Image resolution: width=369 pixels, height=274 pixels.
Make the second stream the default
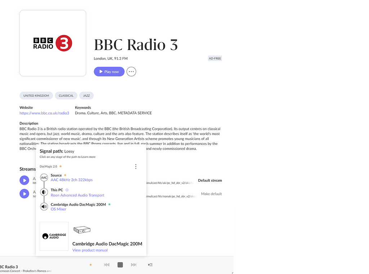pyautogui.click(x=211, y=194)
